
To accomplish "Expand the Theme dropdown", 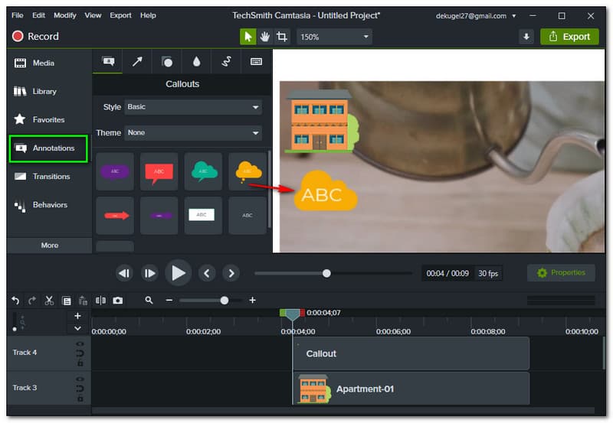I will [x=193, y=133].
